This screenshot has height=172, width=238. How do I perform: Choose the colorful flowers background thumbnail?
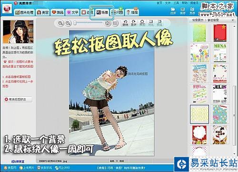[199, 53]
